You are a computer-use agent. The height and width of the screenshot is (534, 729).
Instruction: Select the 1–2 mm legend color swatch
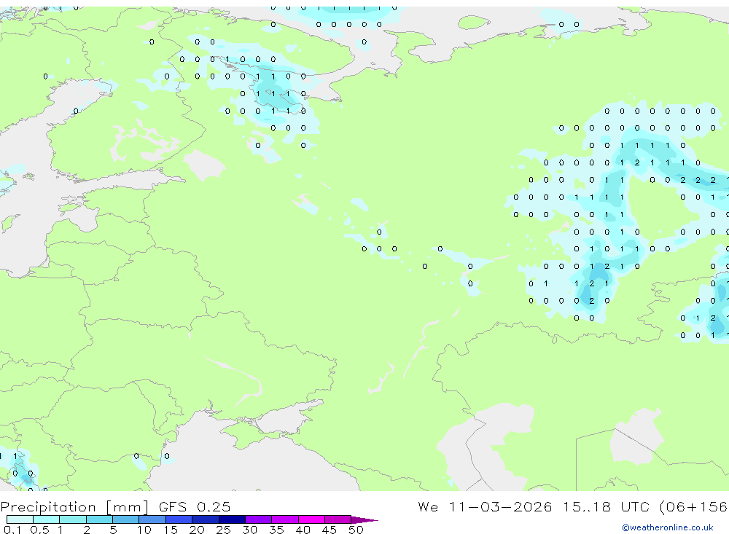coord(73,519)
